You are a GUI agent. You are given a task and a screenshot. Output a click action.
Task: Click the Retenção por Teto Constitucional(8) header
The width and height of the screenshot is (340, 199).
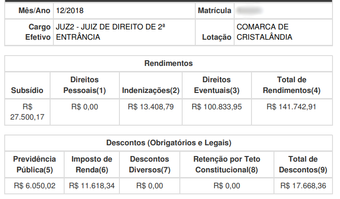[227, 164]
